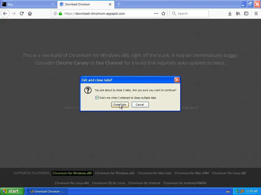Click the green system tray icon
261x195 pixels.
(237, 191)
